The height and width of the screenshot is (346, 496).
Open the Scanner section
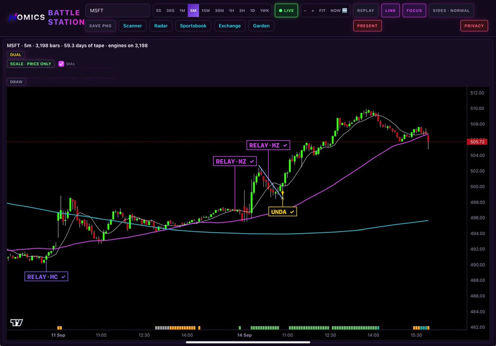pyautogui.click(x=133, y=26)
